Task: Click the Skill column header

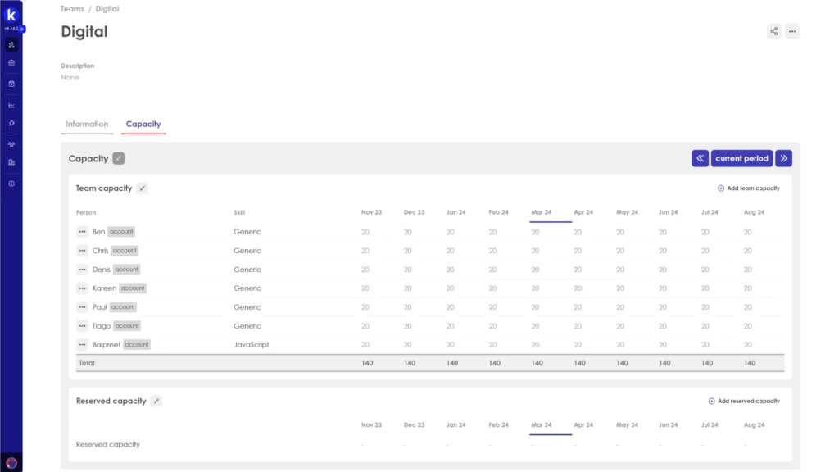Action: 239,212
